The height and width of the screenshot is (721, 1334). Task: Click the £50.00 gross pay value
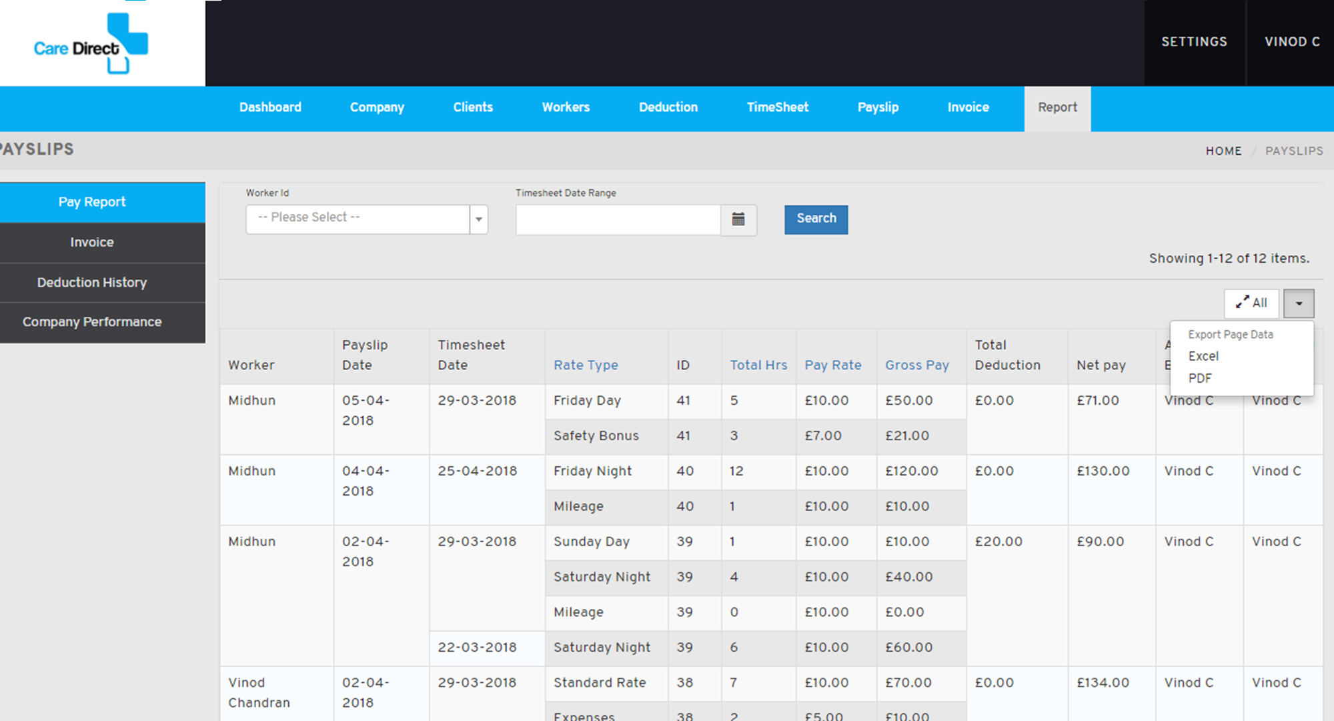tap(908, 401)
